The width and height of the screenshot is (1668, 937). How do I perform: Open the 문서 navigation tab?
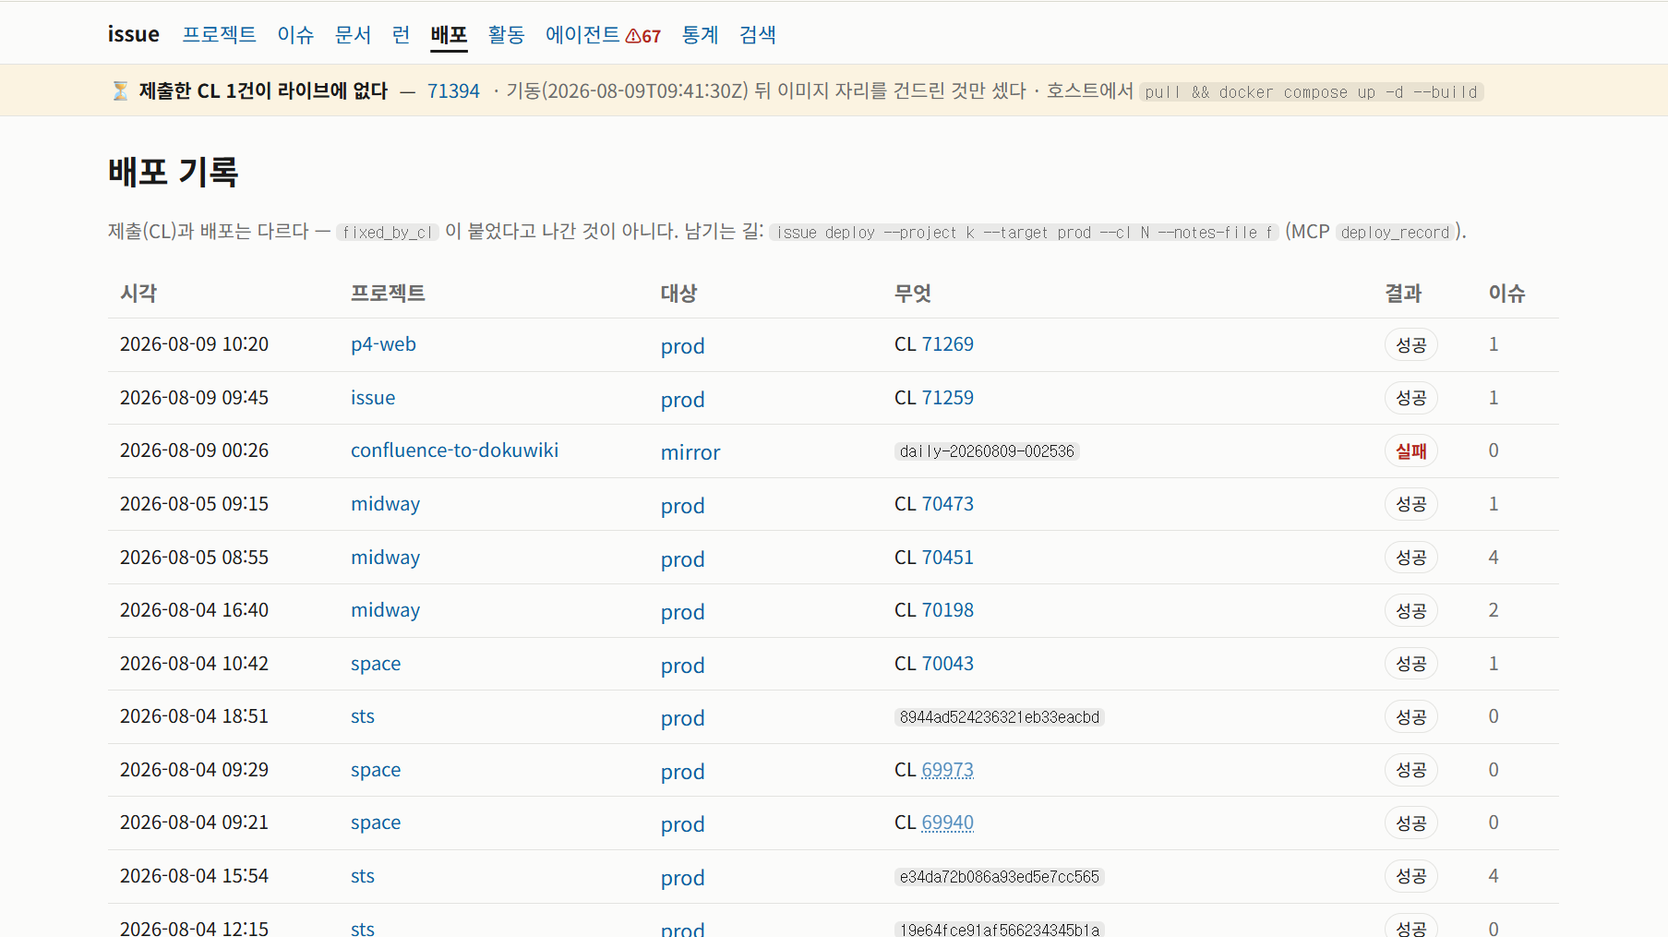353,34
